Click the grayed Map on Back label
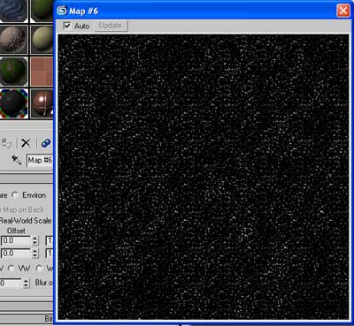Image resolution: width=354 pixels, height=326 pixels. pos(23,209)
